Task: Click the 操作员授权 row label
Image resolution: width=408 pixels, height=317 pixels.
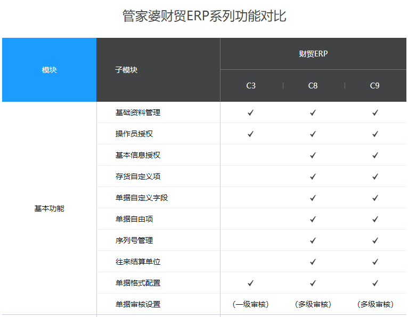Action: pos(134,134)
